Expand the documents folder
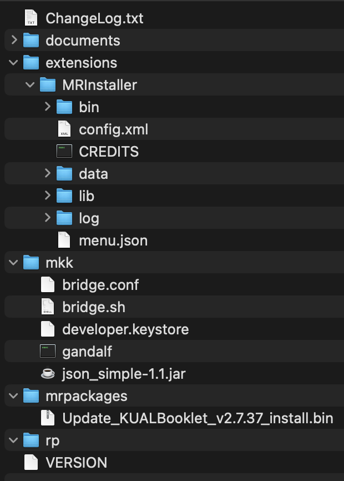This screenshot has height=481, width=344. tap(14, 41)
